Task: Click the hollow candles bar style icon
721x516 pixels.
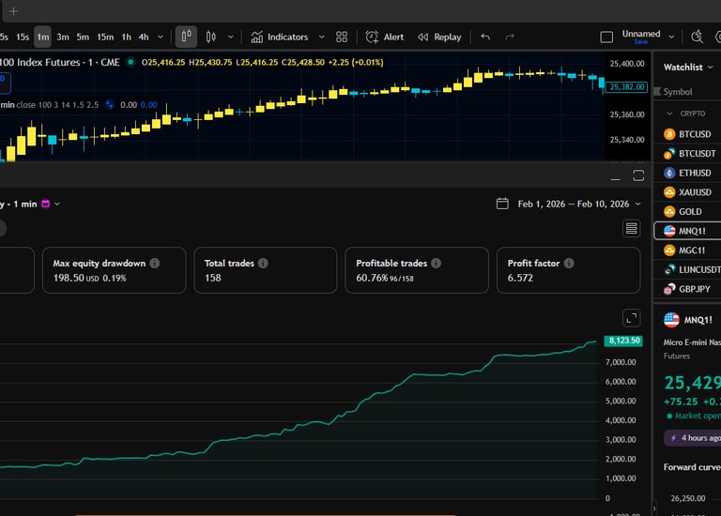Action: (210, 37)
